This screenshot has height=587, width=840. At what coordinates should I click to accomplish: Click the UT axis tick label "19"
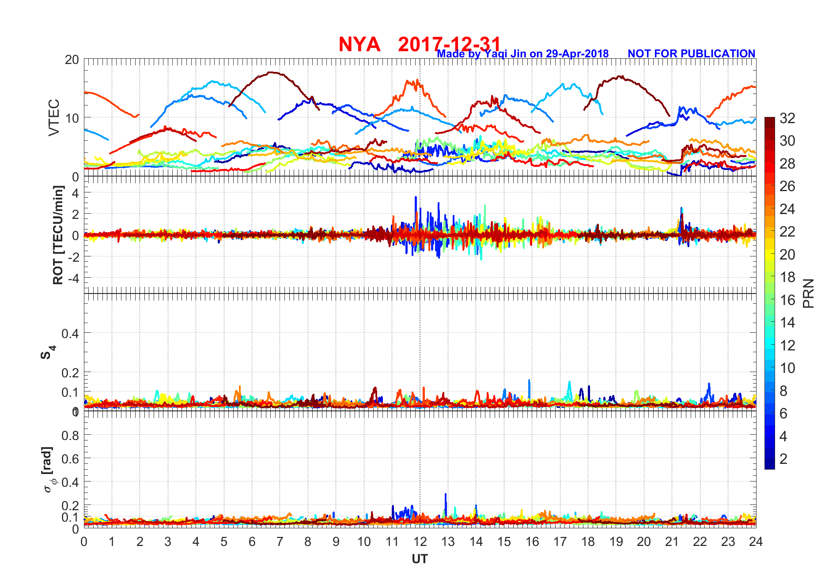[x=616, y=542]
